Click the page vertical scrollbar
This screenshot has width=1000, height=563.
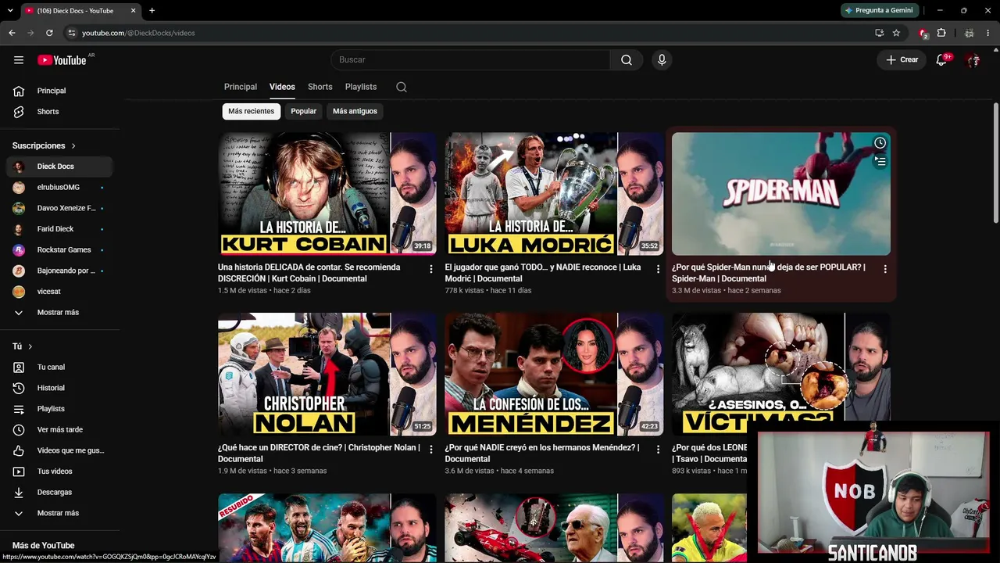(995, 163)
